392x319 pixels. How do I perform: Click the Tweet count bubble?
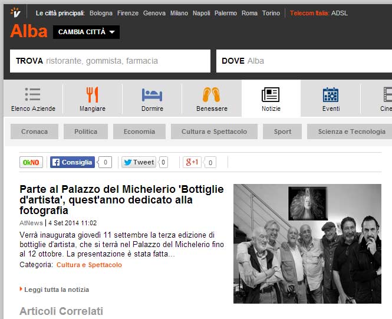coord(163,162)
